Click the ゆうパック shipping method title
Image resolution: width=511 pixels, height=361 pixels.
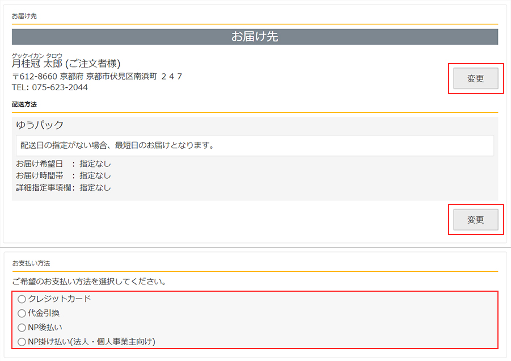[40, 125]
